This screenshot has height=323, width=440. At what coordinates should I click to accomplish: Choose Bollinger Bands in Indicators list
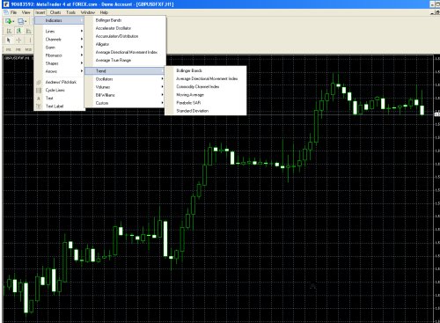pos(125,20)
